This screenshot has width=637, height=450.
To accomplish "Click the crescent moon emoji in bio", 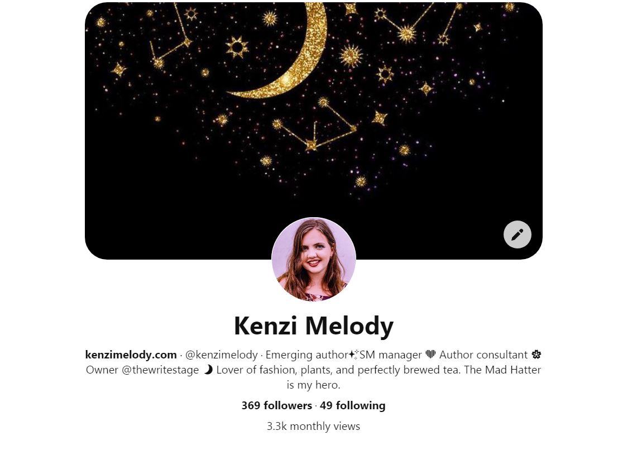I will [208, 369].
